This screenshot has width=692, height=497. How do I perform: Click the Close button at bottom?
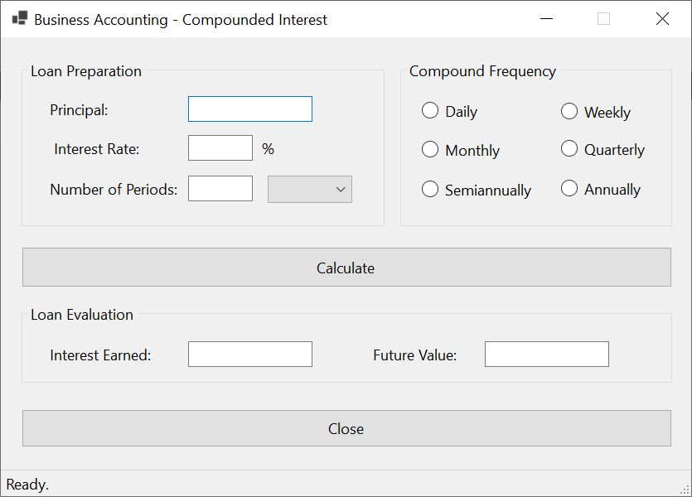pyautogui.click(x=346, y=428)
